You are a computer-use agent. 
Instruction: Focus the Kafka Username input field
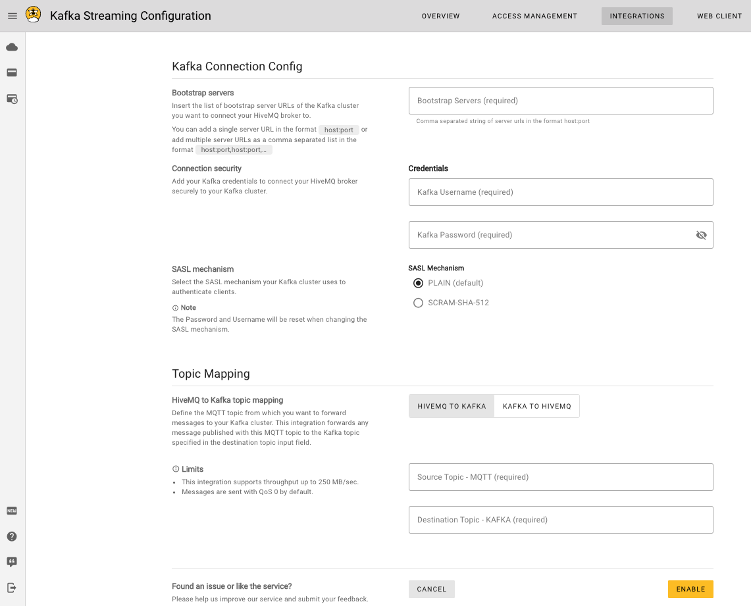561,192
